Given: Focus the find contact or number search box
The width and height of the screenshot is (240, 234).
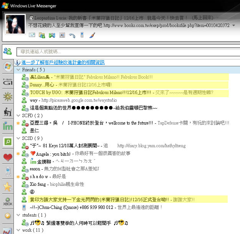Looking at the screenshot, I should [128, 52].
